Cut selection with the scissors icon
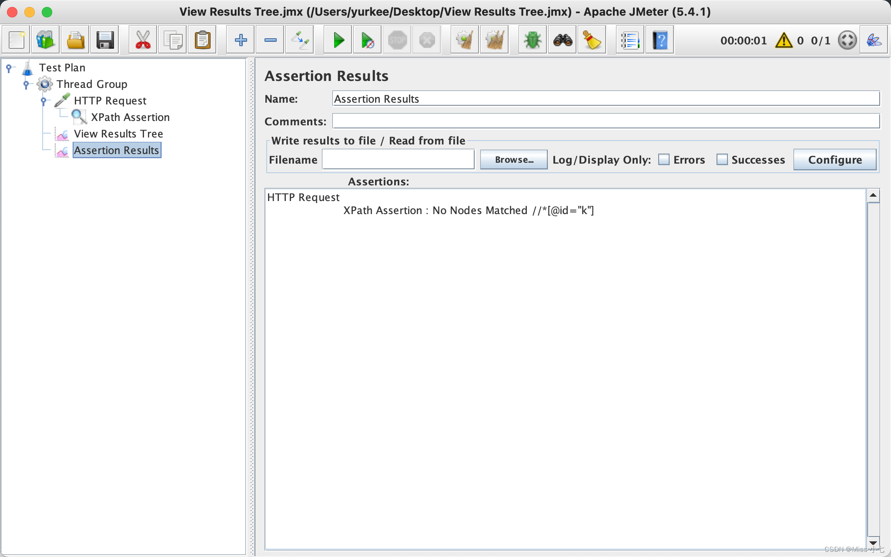Image resolution: width=891 pixels, height=557 pixels. 143,40
